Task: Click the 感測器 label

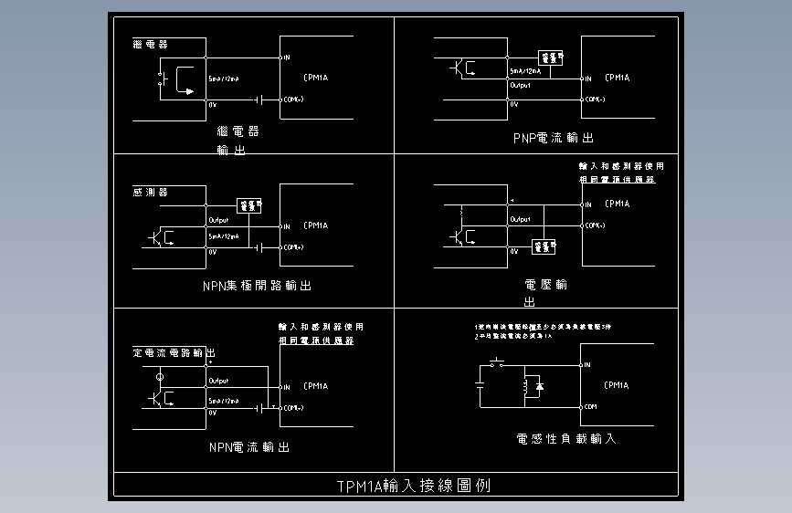Action: point(150,192)
